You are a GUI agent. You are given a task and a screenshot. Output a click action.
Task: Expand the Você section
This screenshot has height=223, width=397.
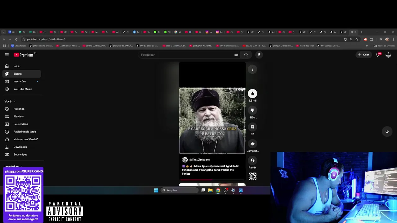click(10, 101)
